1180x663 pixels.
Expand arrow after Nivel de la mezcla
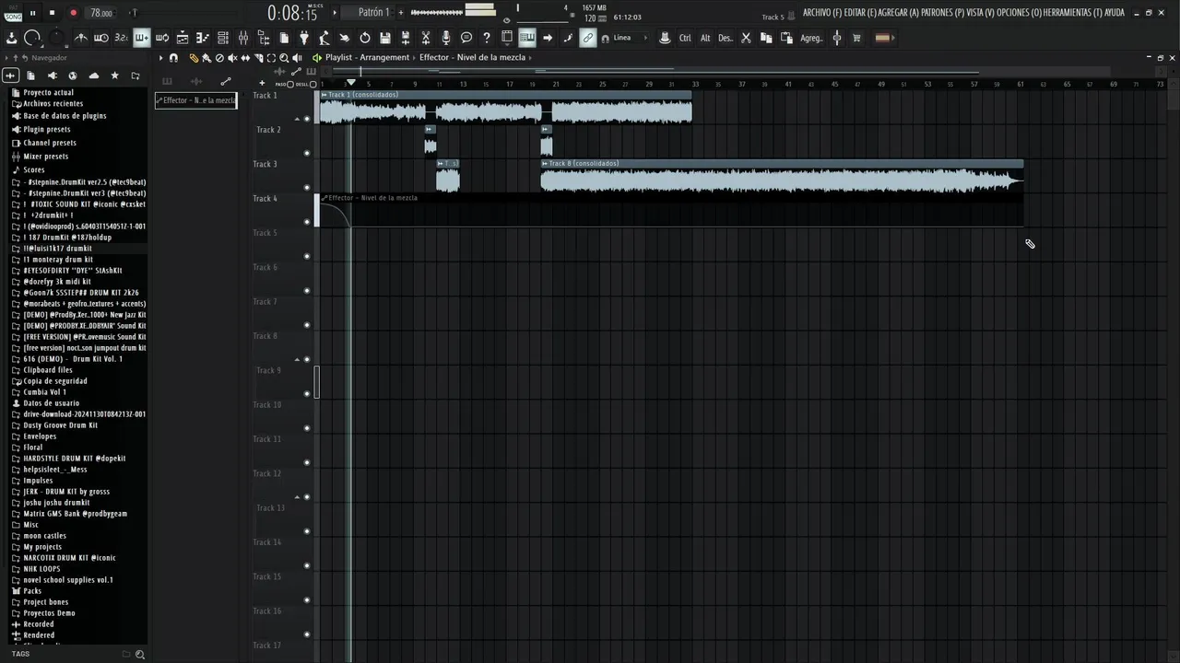(531, 58)
